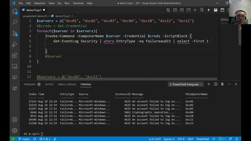Click the icon right of master sync count
The width and height of the screenshot is (251, 141).
pyautogui.click(x=55, y=139)
